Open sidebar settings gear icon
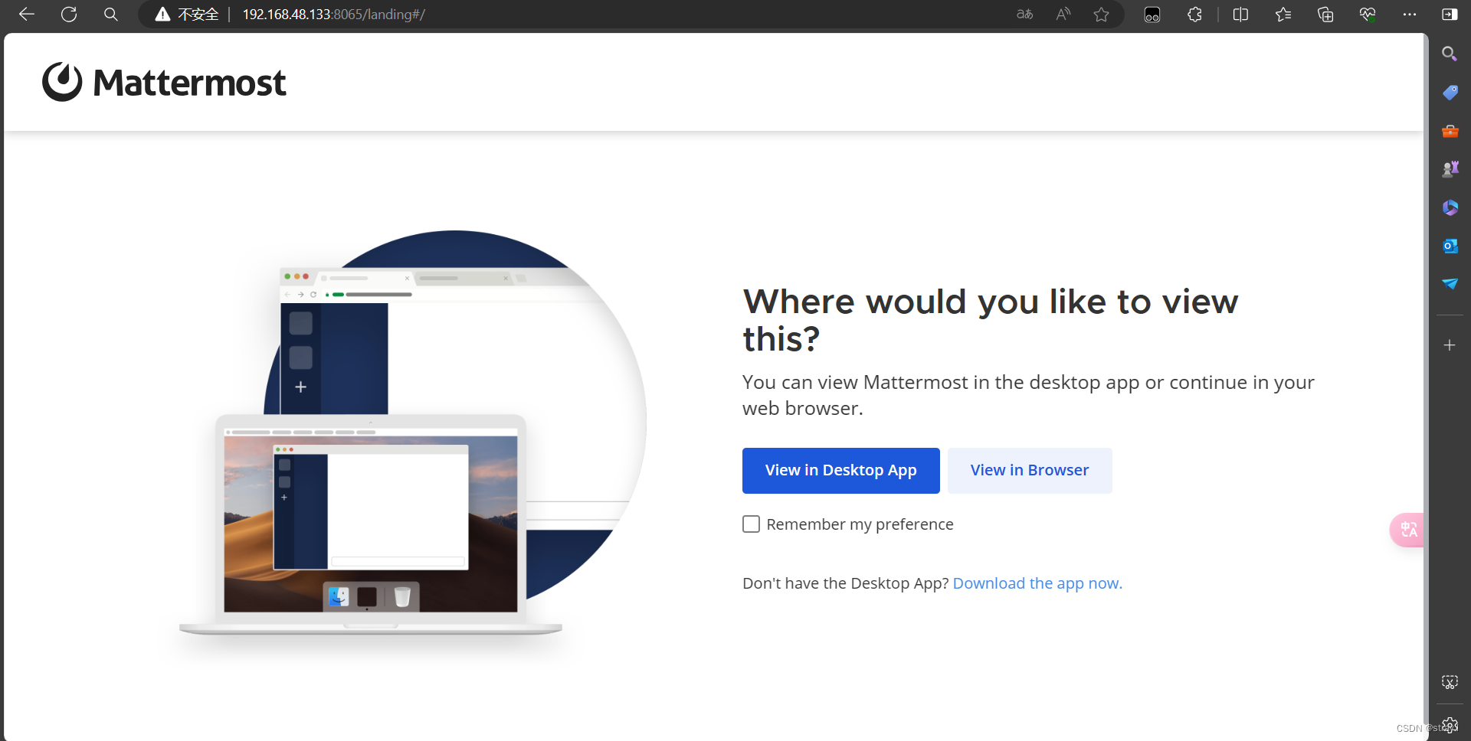 pyautogui.click(x=1450, y=725)
